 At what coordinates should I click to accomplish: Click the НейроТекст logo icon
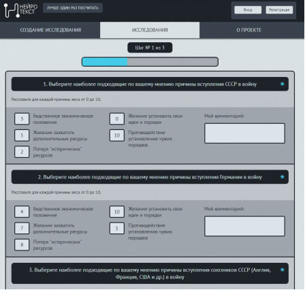click(12, 10)
